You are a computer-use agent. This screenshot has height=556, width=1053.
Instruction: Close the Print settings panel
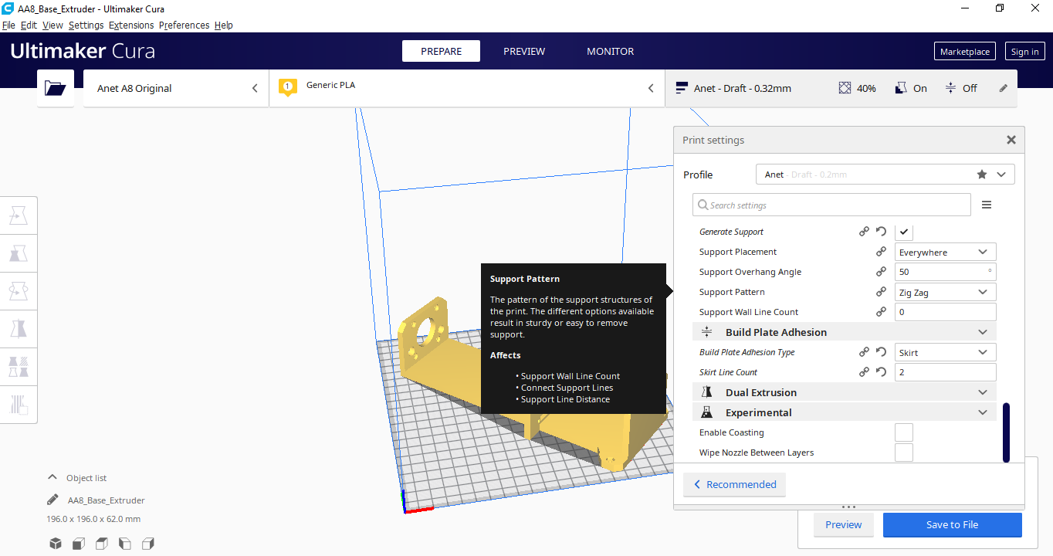point(1011,140)
